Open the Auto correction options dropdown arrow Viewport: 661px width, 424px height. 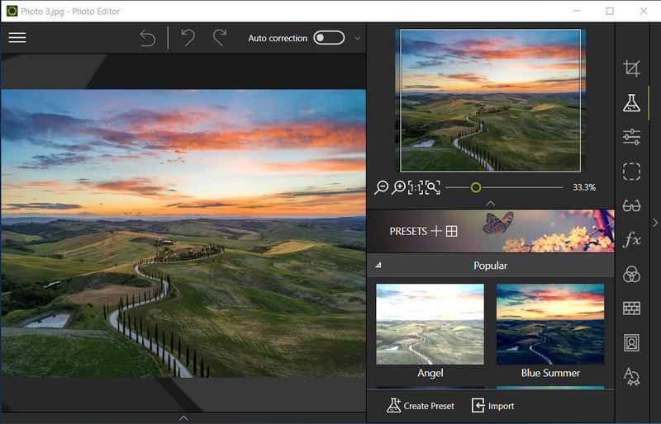pos(357,38)
